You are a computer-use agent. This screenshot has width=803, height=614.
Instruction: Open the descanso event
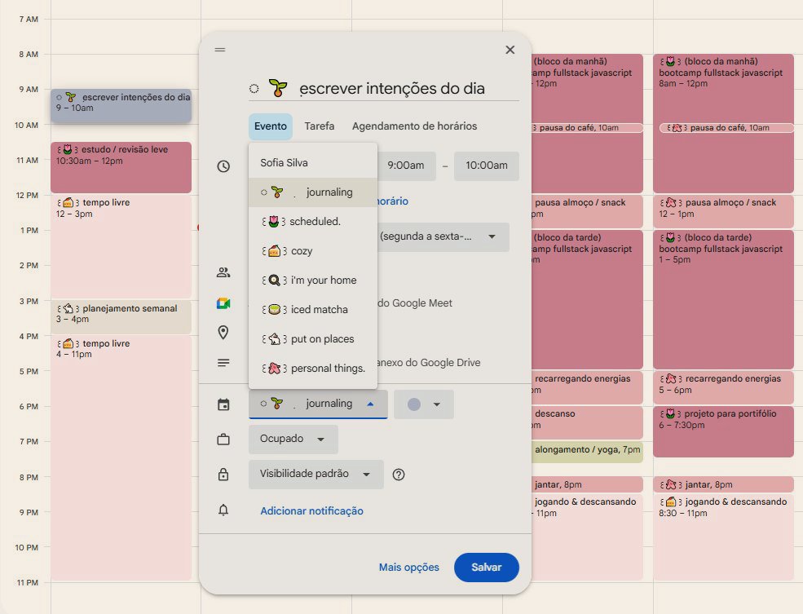coord(587,422)
